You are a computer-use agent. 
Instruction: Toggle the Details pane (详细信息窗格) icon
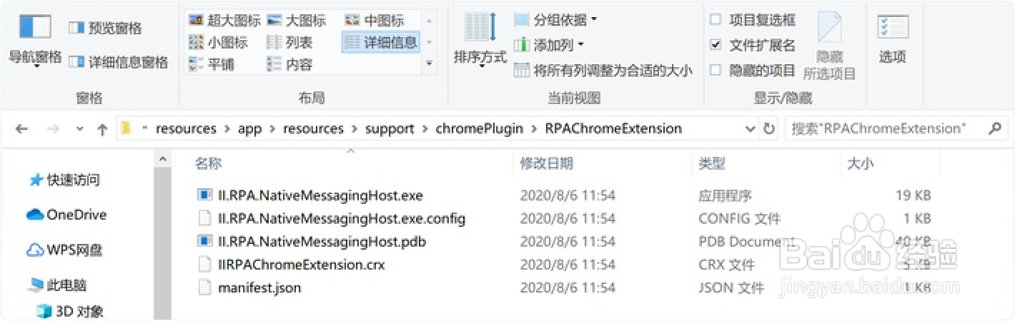tap(76, 62)
